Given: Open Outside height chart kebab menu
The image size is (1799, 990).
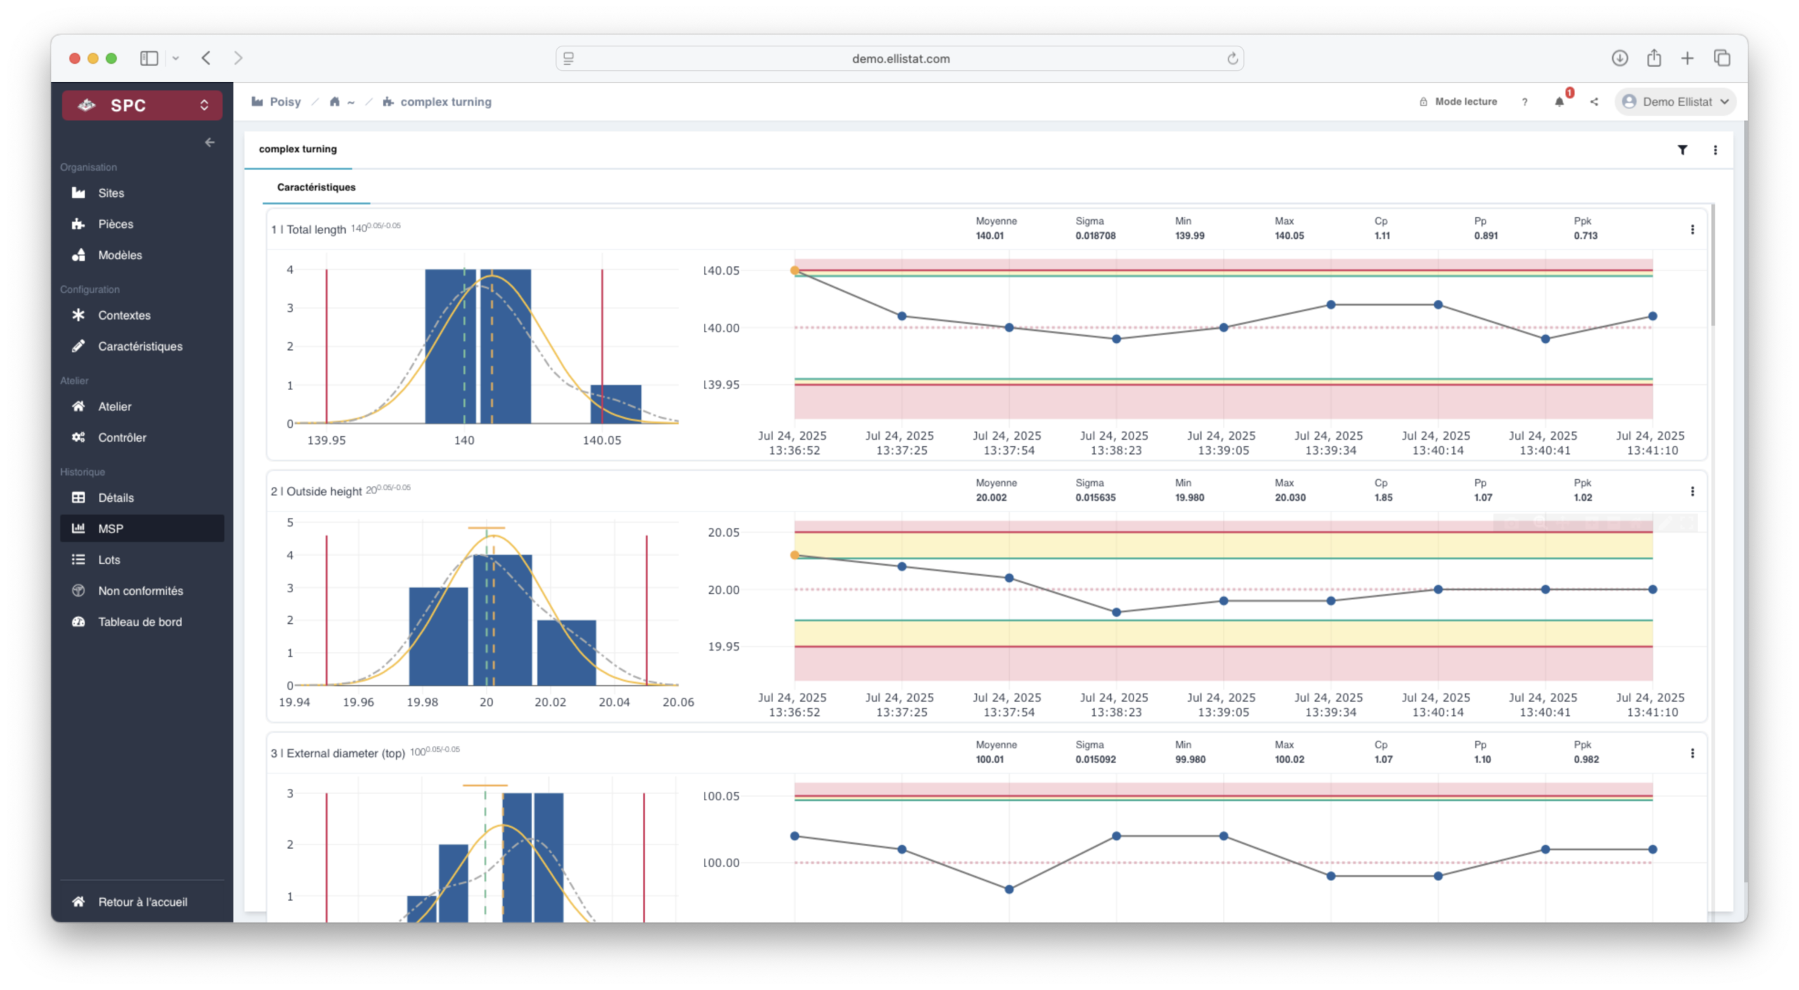Looking at the screenshot, I should [x=1692, y=491].
